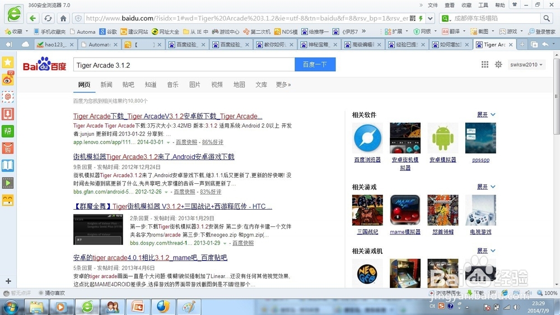
Task: Open the sidebar video play icon
Action: pos(8,183)
